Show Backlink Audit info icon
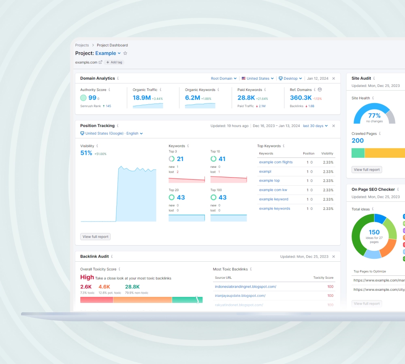405x364 pixels. (x=112, y=256)
